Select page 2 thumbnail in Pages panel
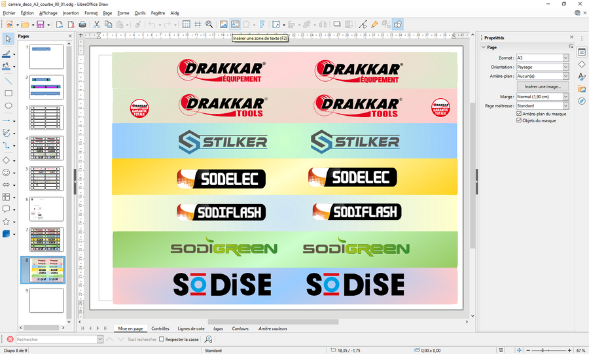This screenshot has height=354, width=589. click(x=46, y=87)
